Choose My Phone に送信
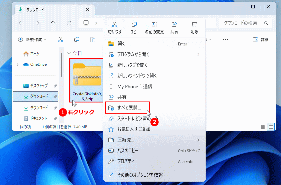Screen dimensions: 281x185 click(x=154, y=86)
